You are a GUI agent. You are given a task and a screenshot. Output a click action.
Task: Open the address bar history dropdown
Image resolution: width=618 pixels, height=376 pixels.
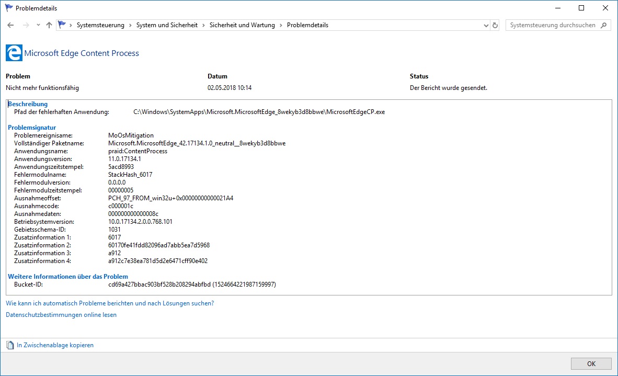[x=486, y=25]
